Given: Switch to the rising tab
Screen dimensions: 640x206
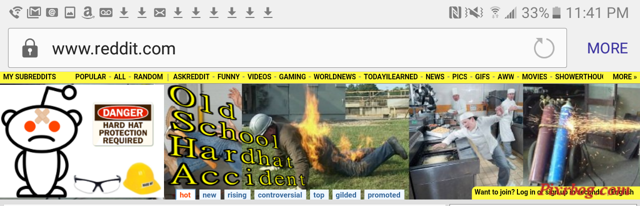Looking at the screenshot, I should point(237,195).
